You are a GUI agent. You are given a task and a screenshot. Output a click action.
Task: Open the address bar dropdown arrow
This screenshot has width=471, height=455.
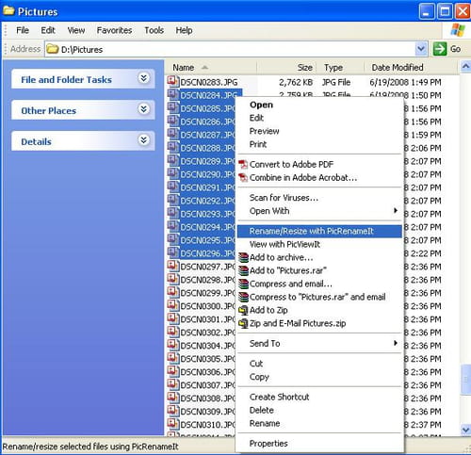[x=421, y=49]
